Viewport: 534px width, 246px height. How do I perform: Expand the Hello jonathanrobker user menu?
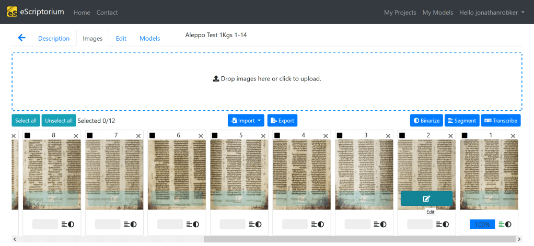[x=492, y=13]
